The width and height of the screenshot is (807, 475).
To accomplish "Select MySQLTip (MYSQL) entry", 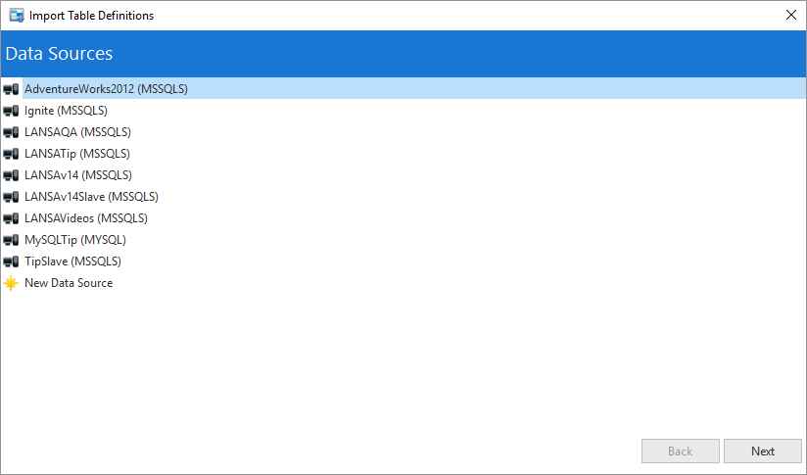I will [75, 240].
